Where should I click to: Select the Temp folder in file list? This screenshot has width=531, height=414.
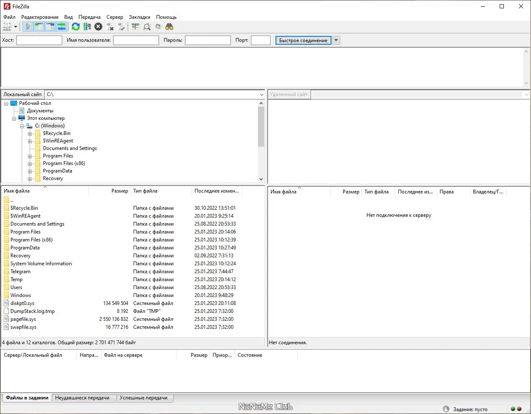click(x=16, y=279)
